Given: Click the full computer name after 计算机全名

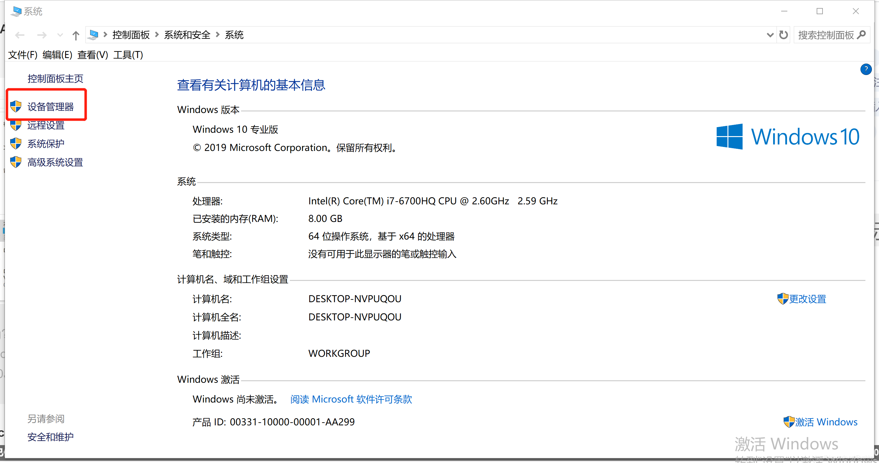Looking at the screenshot, I should [355, 317].
